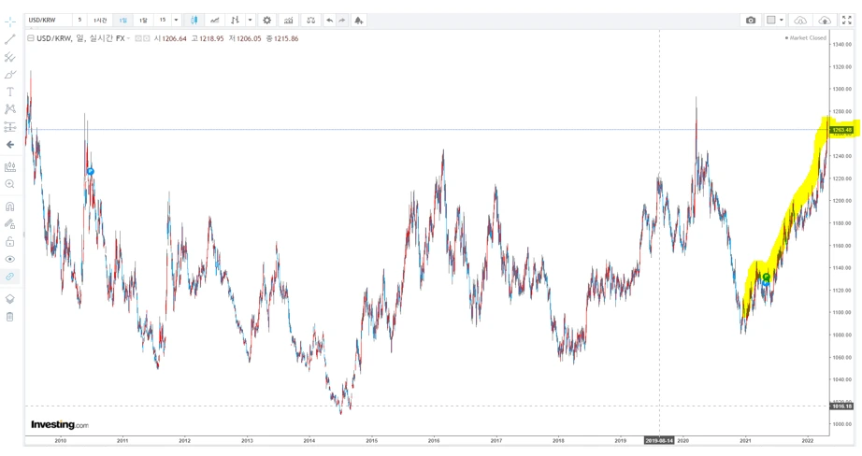Toggle lock all drawing tools
The width and height of the screenshot is (862, 456).
click(x=10, y=242)
